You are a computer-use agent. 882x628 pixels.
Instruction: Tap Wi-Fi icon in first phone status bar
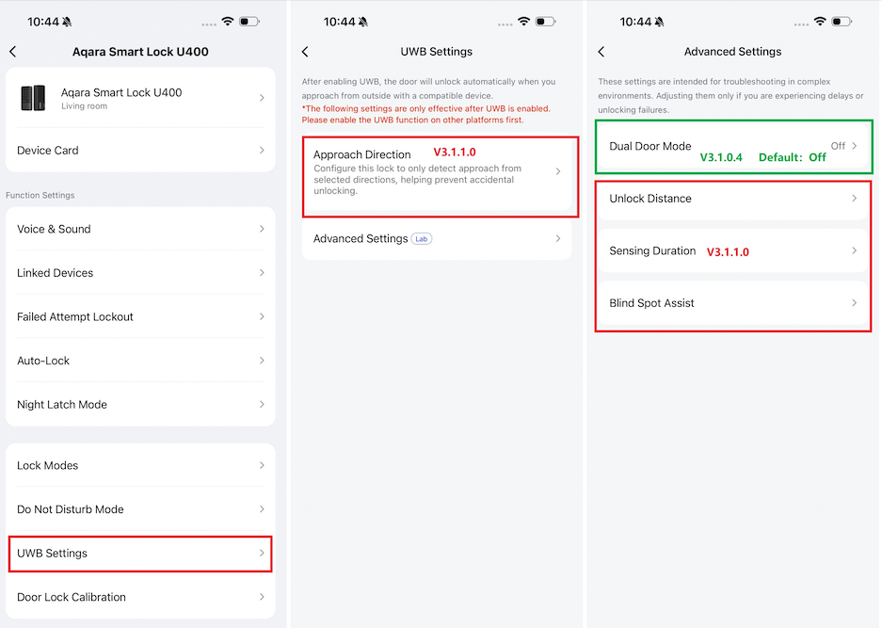(x=227, y=22)
